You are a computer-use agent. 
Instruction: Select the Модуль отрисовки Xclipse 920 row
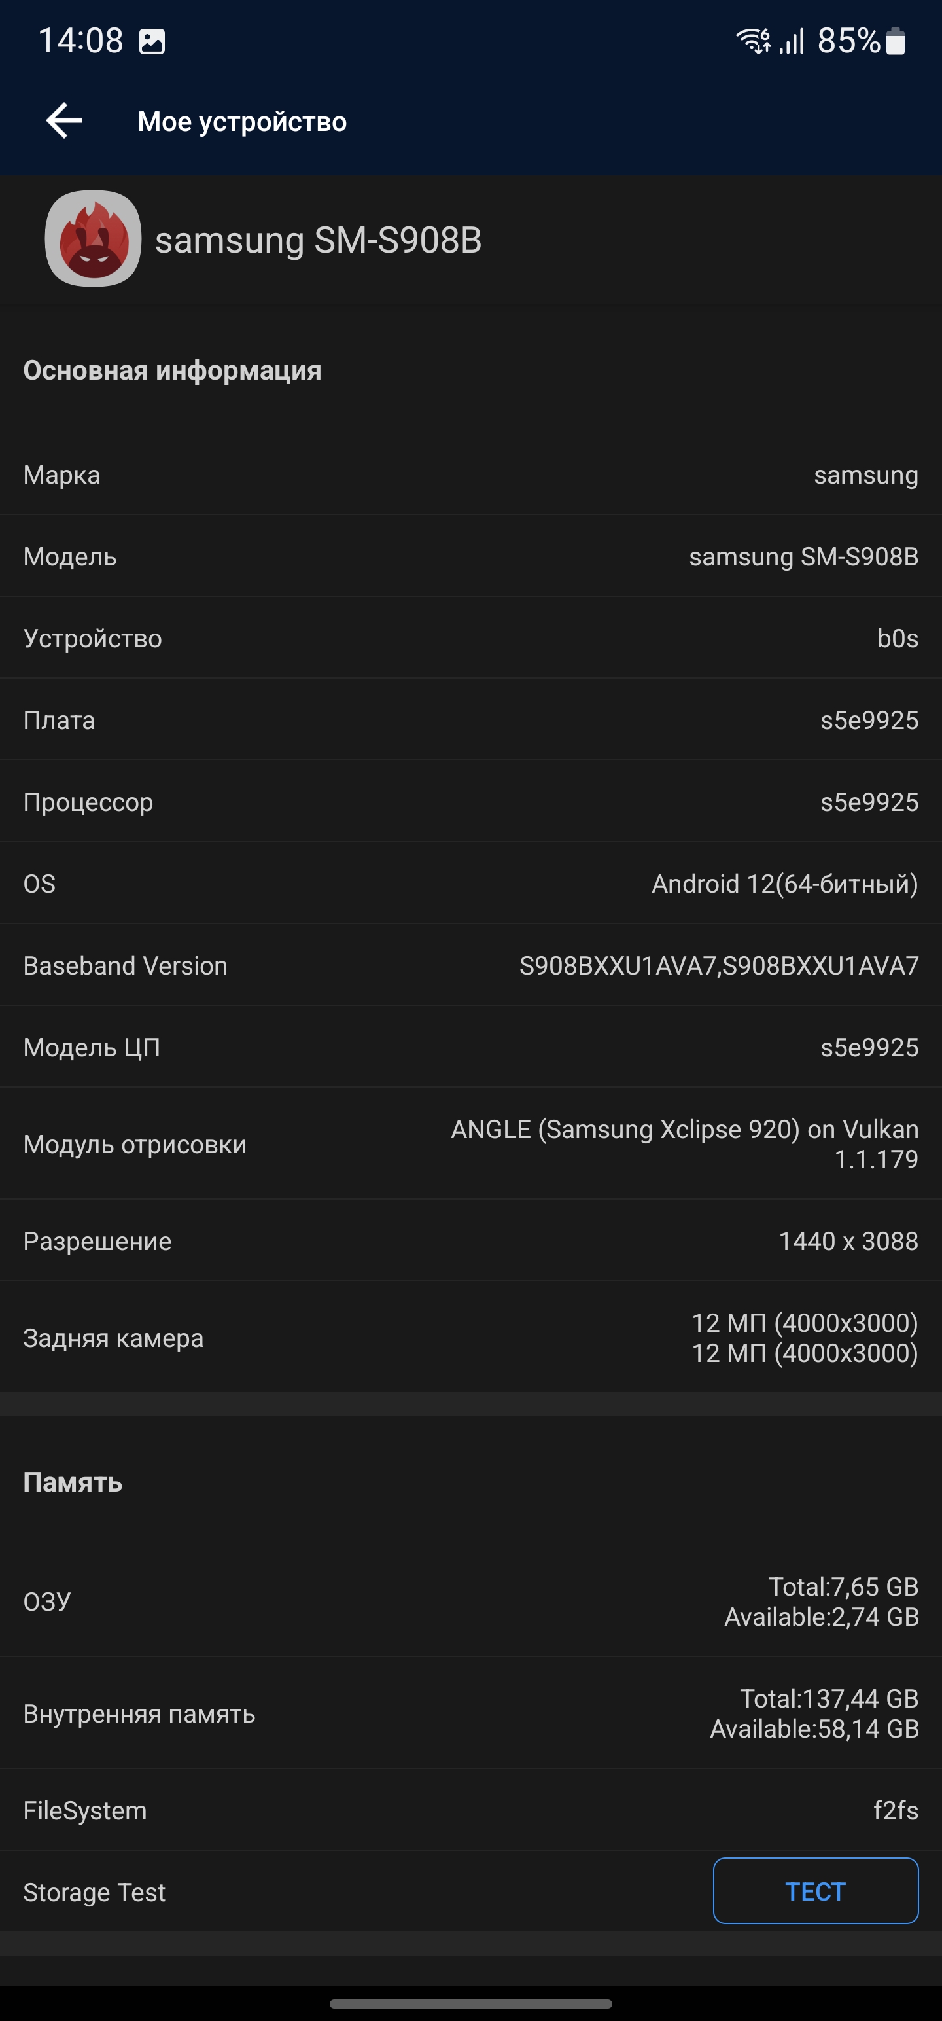[x=470, y=1144]
